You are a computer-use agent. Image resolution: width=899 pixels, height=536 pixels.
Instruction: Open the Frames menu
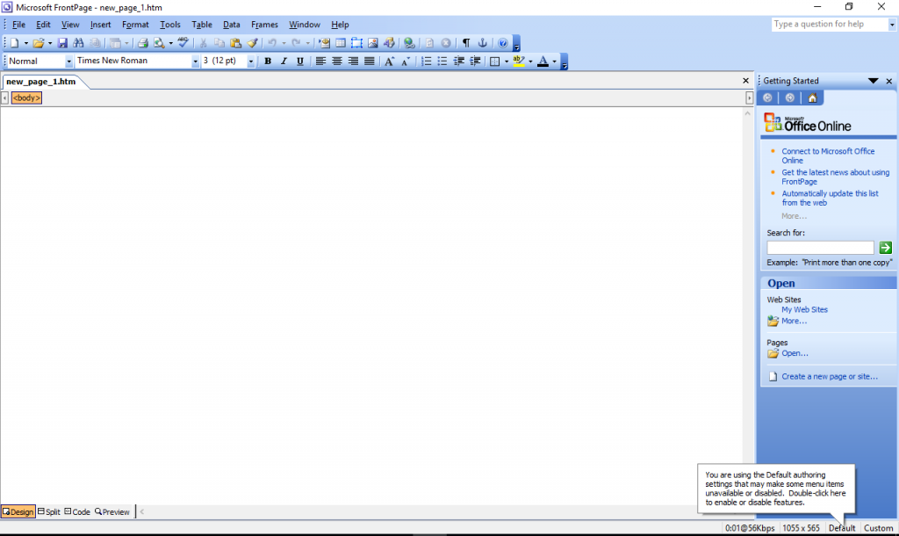[264, 25]
